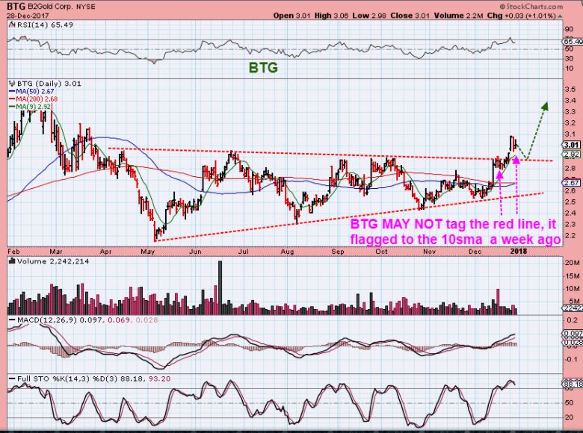Click the tallest June volume spike bar
583x433 pixels.
tap(220, 287)
